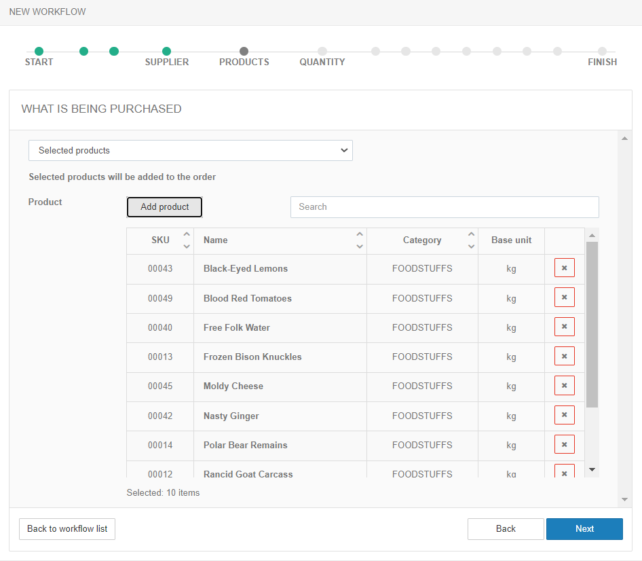The width and height of the screenshot is (642, 561).
Task: Return via Back to workflow list
Action: [x=67, y=529]
